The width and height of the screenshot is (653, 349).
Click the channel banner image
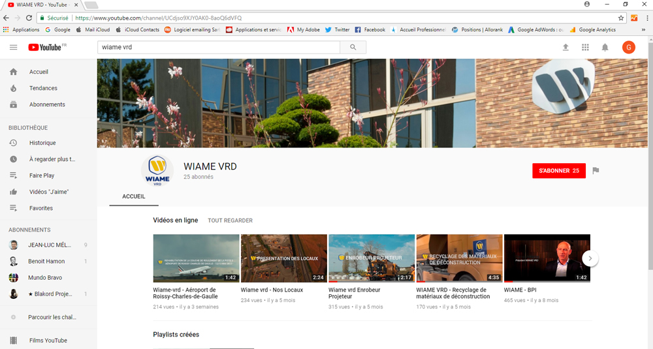[372, 103]
